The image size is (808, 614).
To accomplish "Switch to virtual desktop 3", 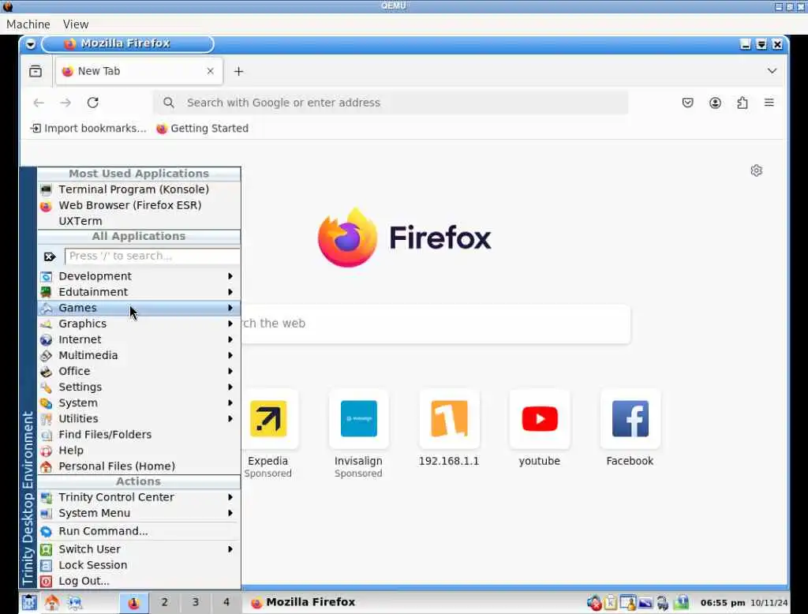I will (196, 602).
